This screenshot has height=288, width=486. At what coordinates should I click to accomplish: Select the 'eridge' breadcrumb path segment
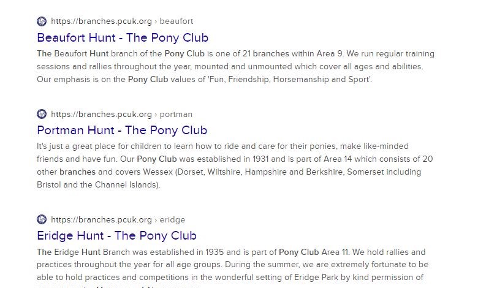pyautogui.click(x=172, y=219)
